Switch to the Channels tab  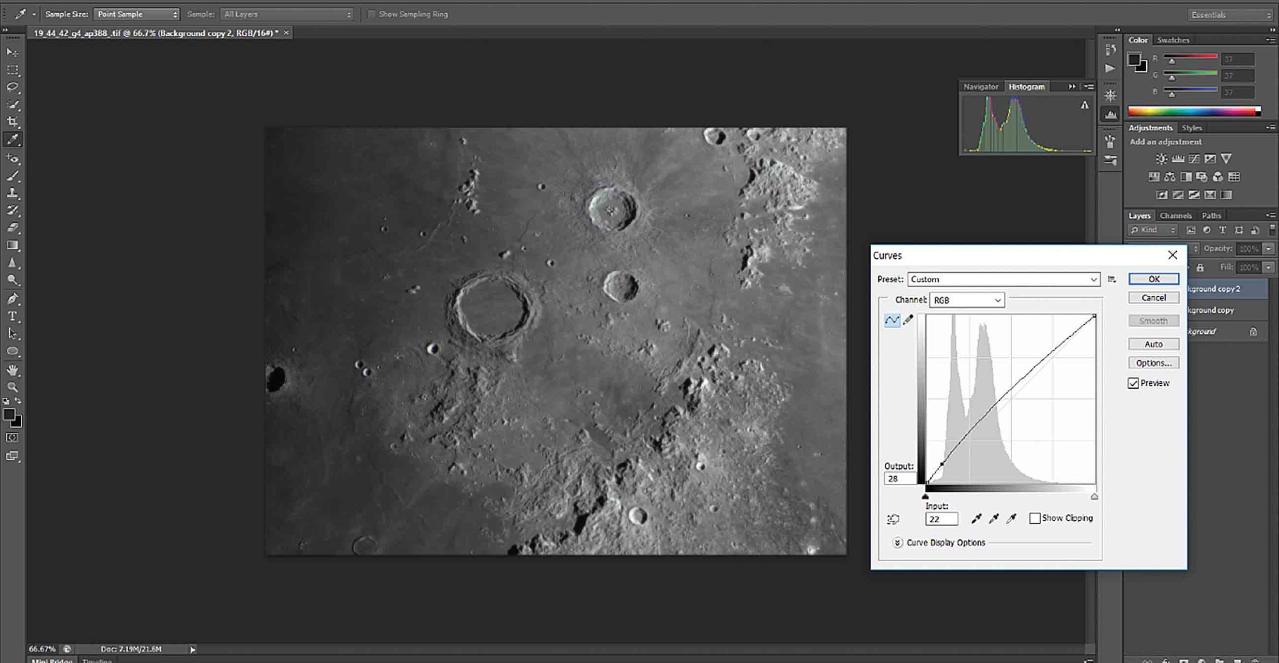click(1175, 215)
